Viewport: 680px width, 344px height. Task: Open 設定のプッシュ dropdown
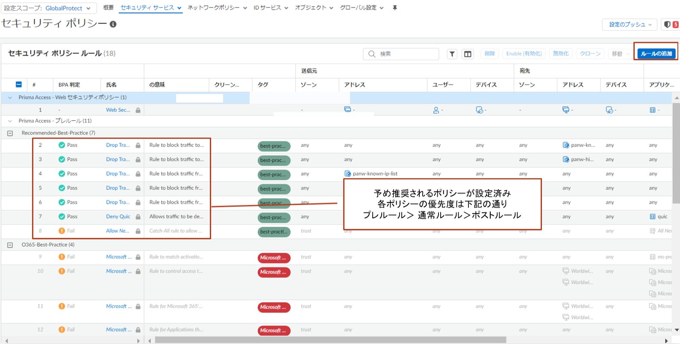point(630,25)
